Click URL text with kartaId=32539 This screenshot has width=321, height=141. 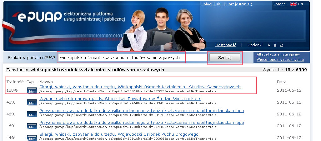pos(128,91)
